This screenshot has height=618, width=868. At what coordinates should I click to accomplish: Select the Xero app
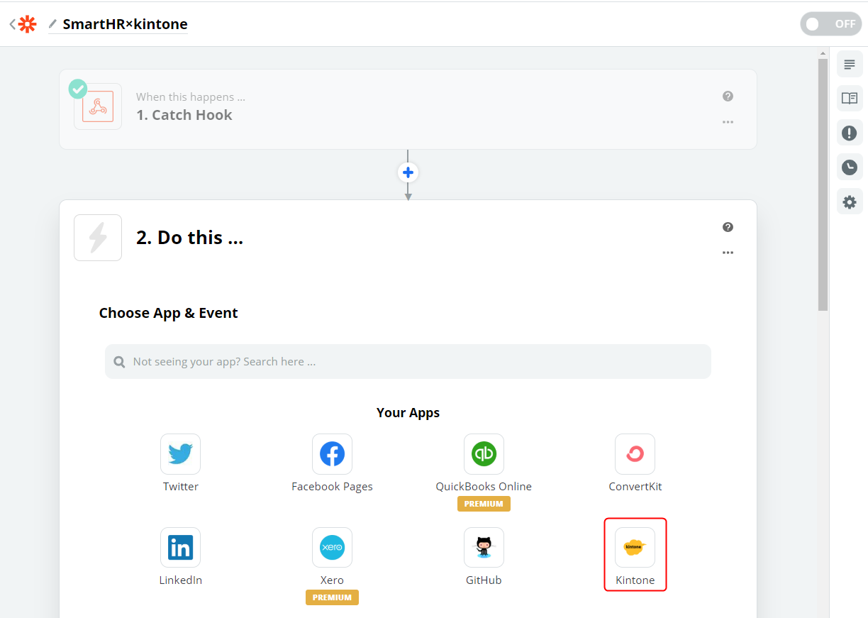[x=332, y=548]
